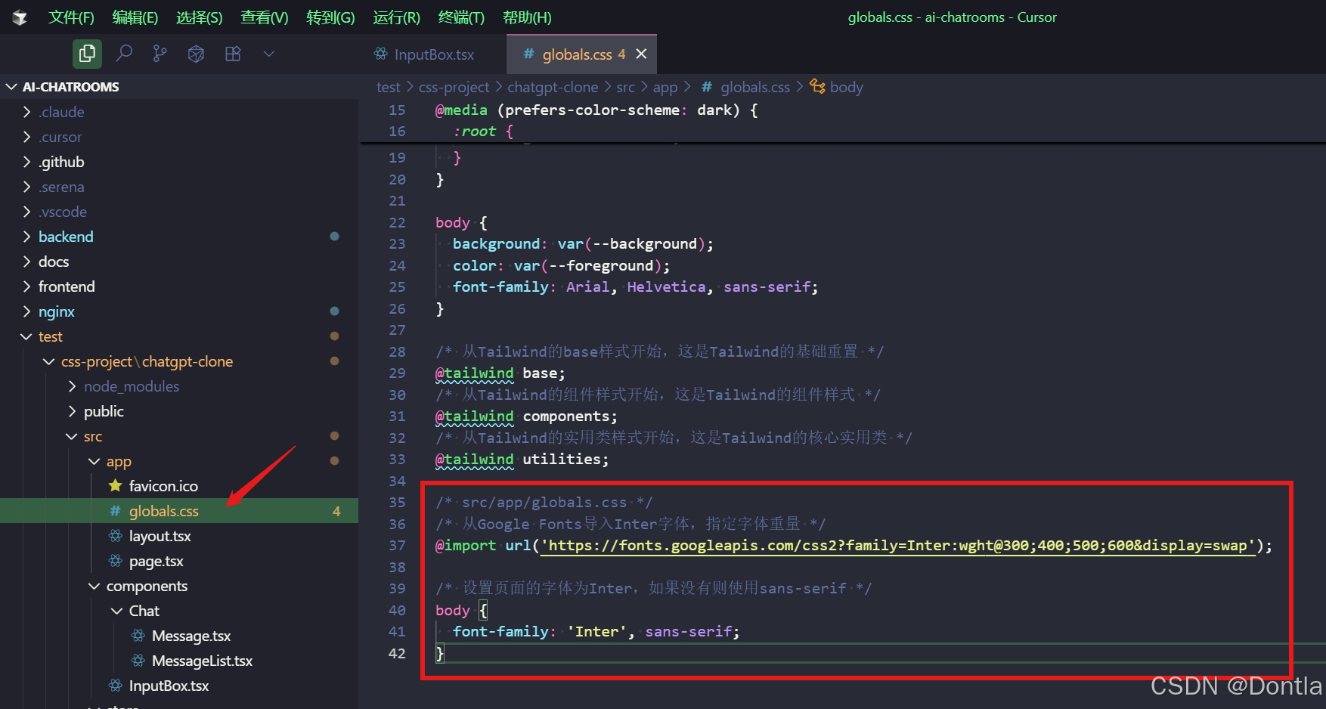1326x709 pixels.
Task: Click breadcrumb 'body' symbol
Action: (x=846, y=87)
